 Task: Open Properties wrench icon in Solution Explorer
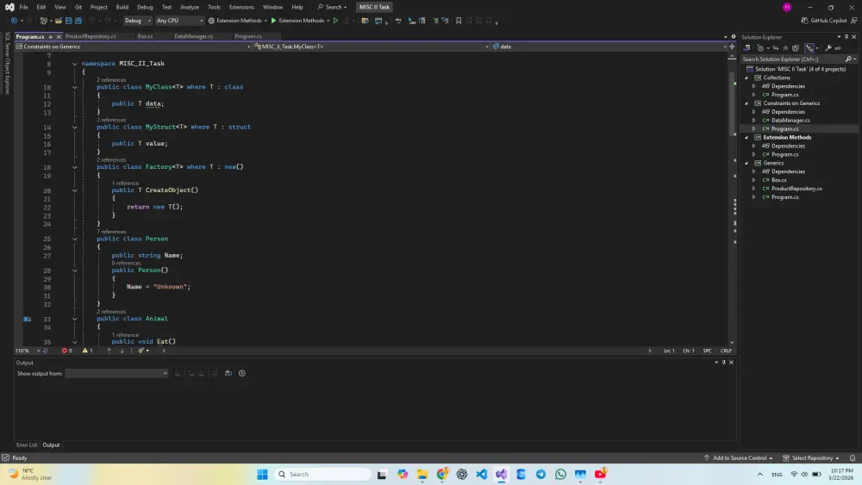coord(828,47)
